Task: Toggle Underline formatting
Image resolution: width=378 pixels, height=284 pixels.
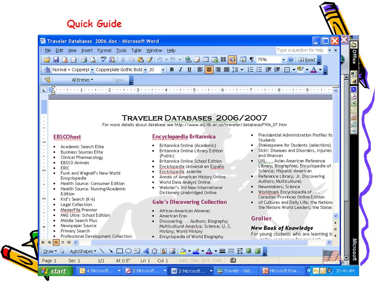Action: click(189, 70)
